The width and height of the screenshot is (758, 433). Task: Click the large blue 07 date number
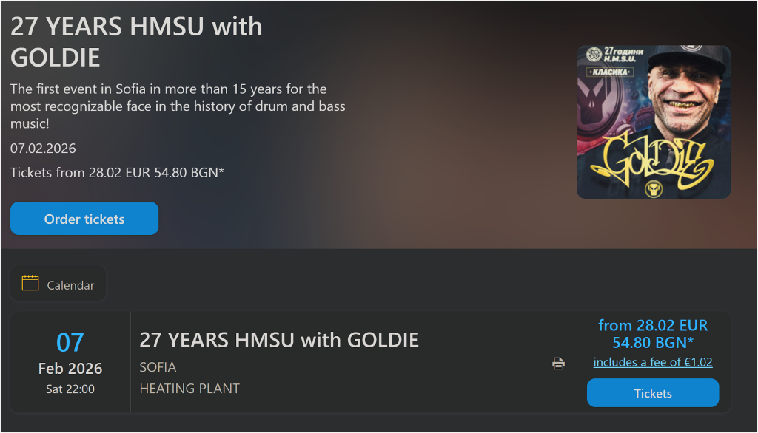70,342
